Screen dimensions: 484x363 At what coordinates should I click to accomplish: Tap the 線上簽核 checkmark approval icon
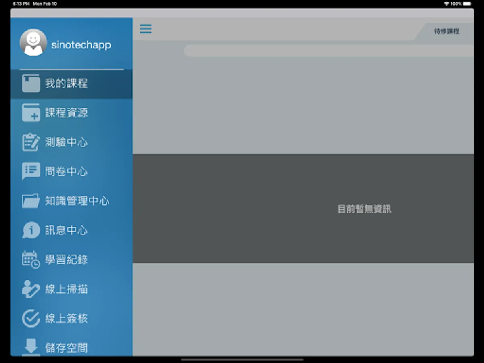pos(31,318)
